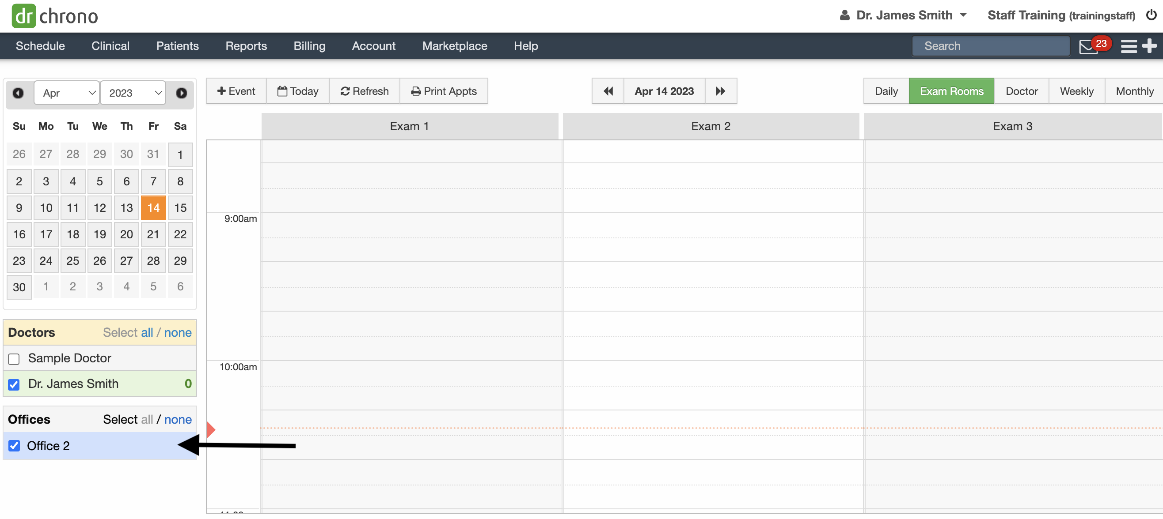Choose April 10 in mini calendar
This screenshot has height=519, width=1163.
[x=46, y=208]
